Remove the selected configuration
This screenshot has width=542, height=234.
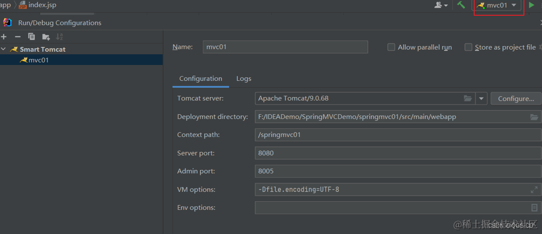pos(17,36)
